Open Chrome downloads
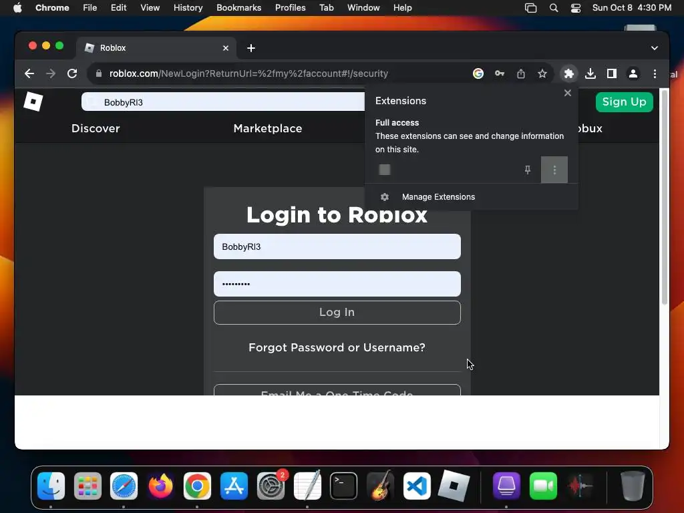 590,73
